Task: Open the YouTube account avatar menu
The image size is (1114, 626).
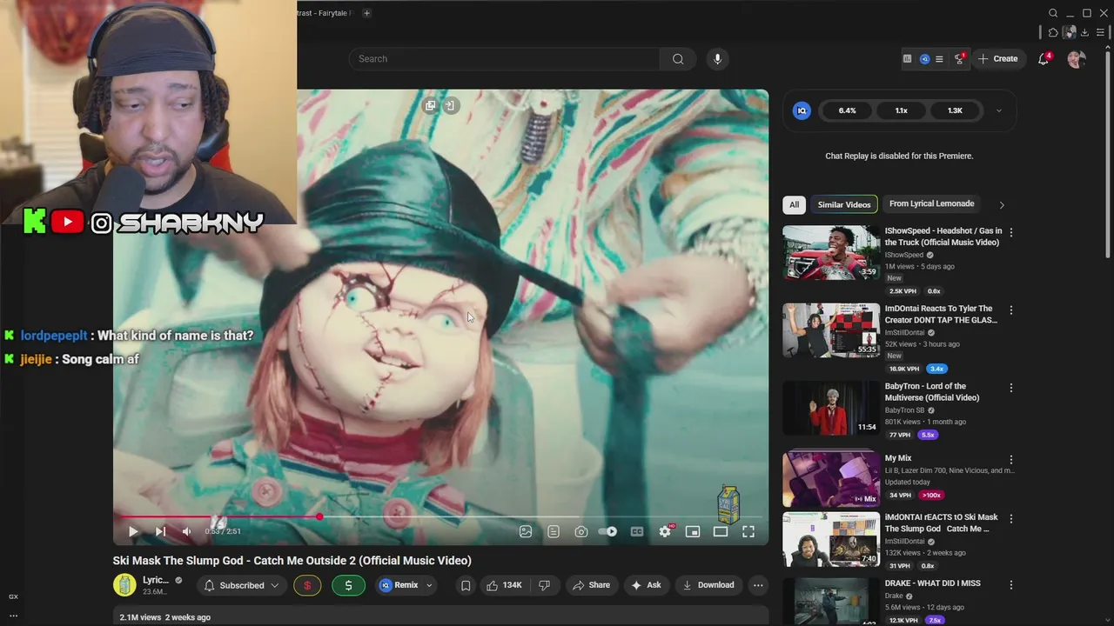Action: coord(1077,59)
